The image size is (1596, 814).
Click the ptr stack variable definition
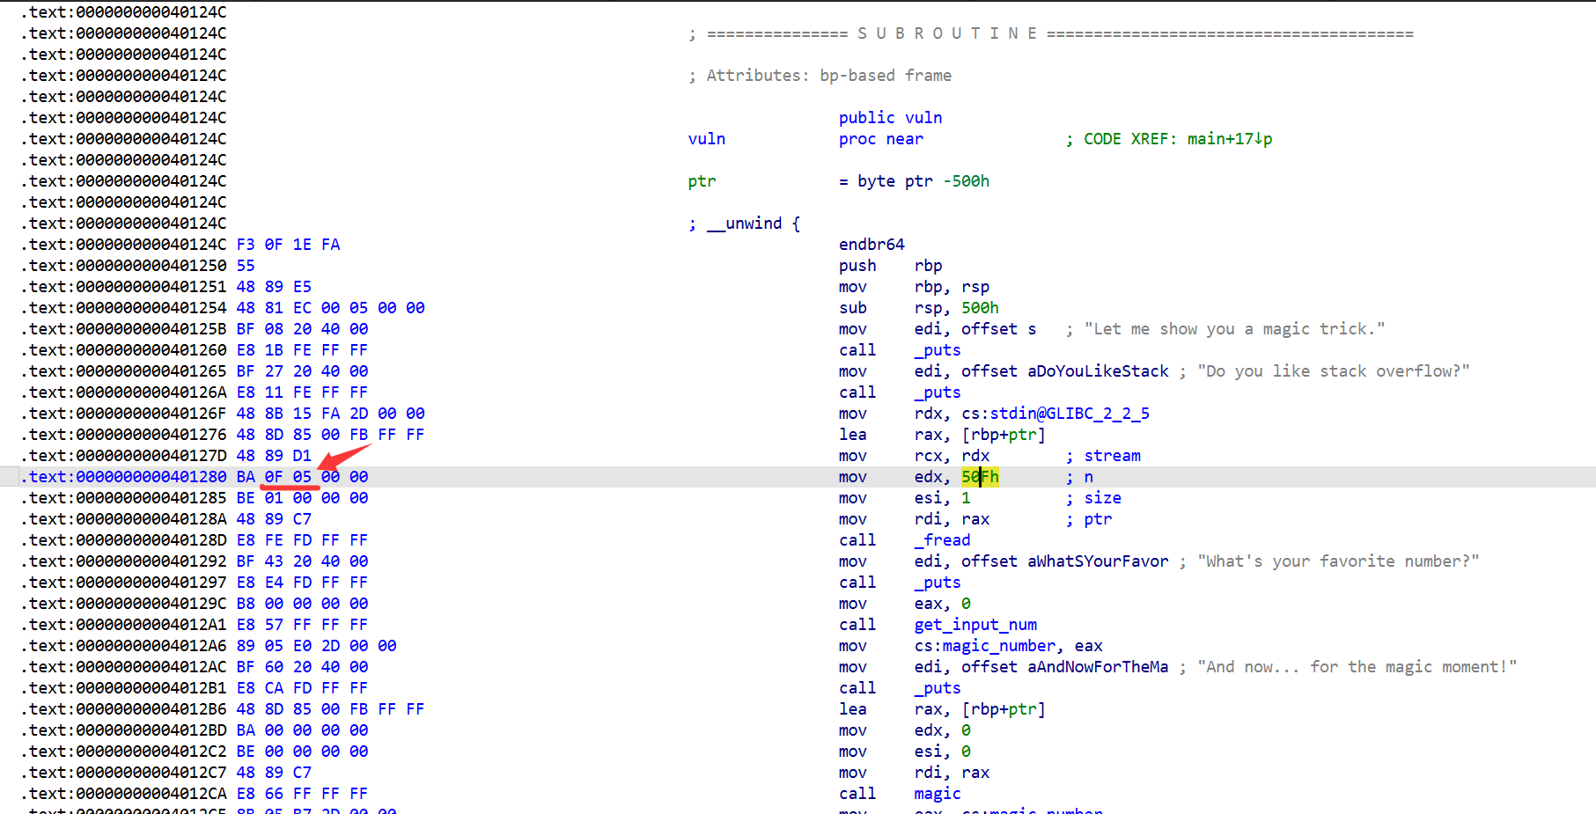pyautogui.click(x=702, y=181)
